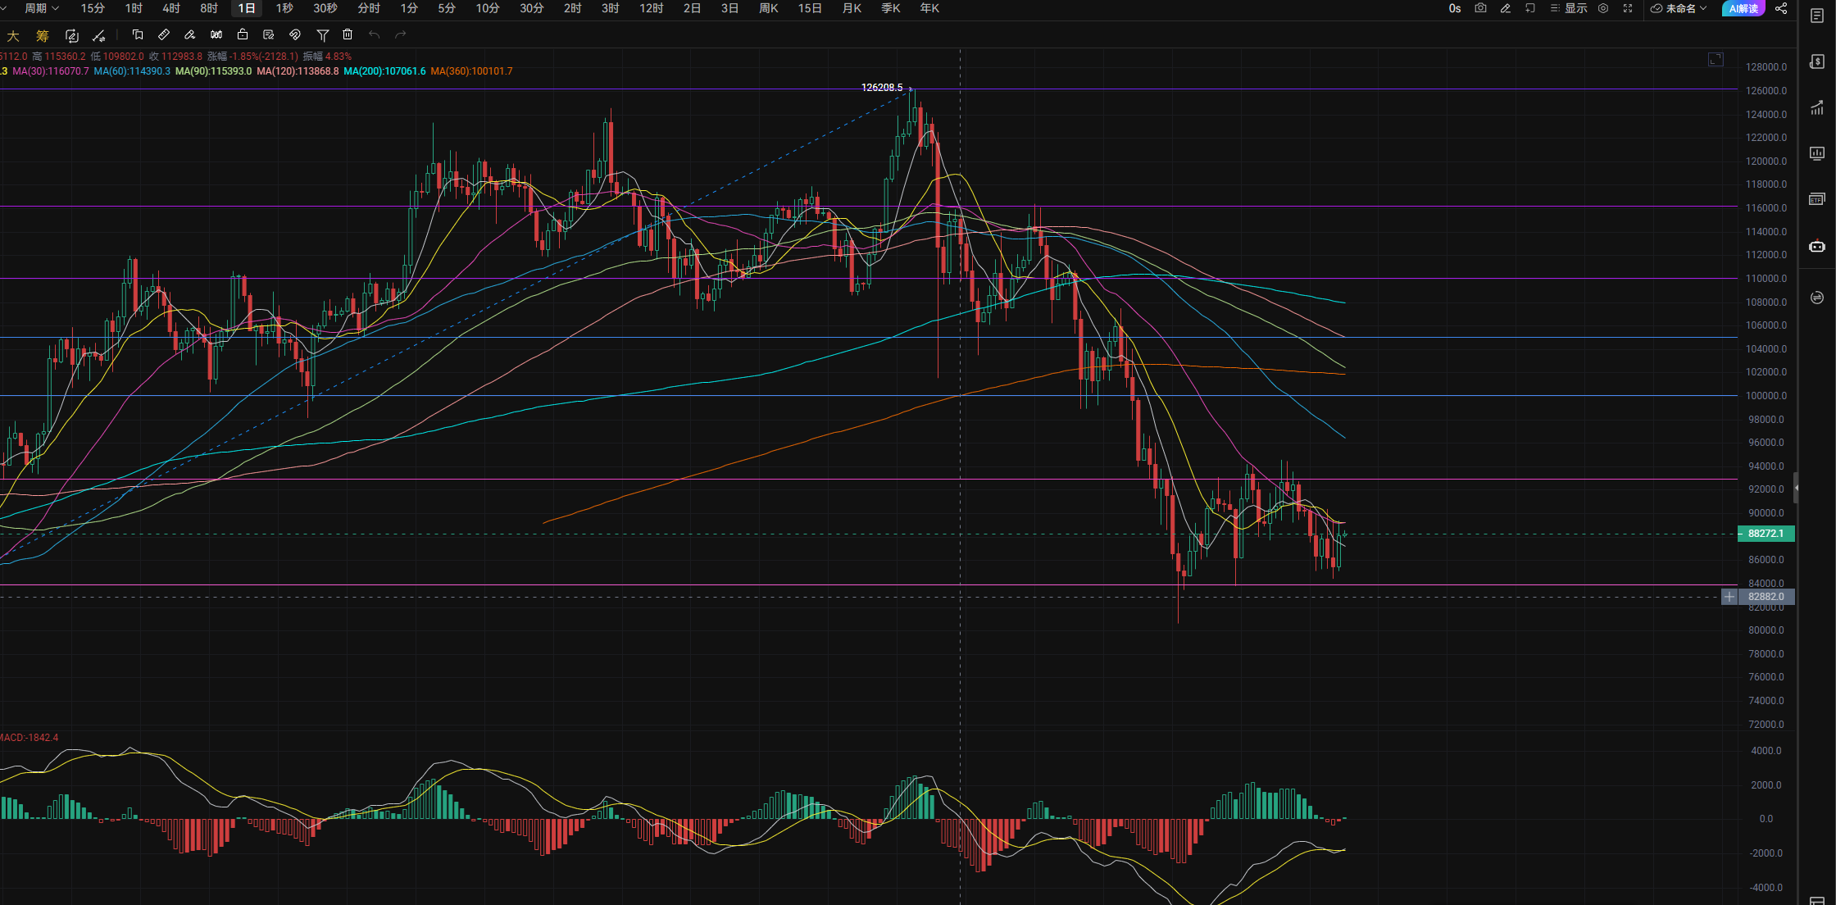The image size is (1836, 905).
Task: Open the robot assistant sidebar icon
Action: click(1817, 246)
